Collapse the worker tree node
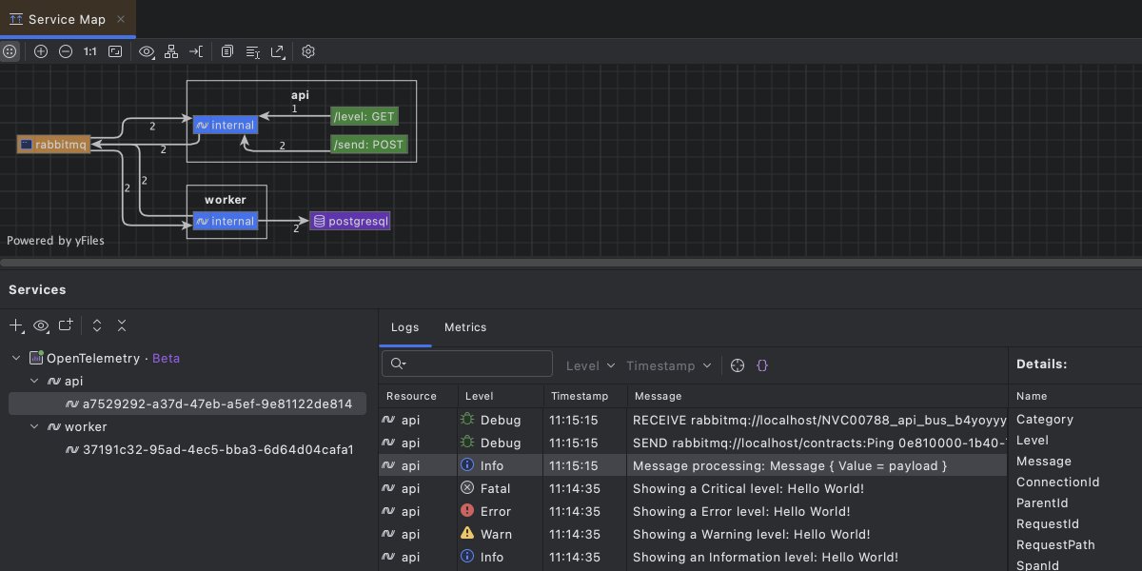The image size is (1142, 571). (x=35, y=426)
